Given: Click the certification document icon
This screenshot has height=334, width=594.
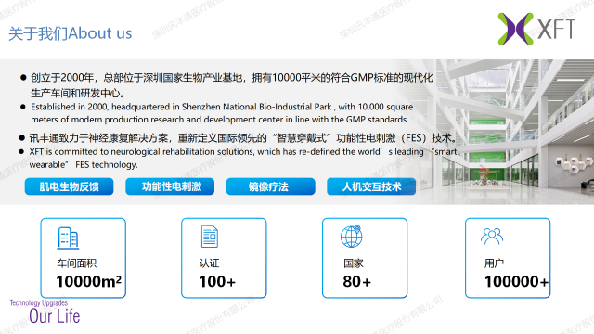Looking at the screenshot, I should click(x=210, y=237).
